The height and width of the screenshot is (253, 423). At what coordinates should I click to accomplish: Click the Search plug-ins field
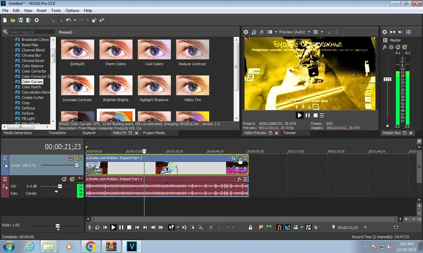click(x=31, y=32)
